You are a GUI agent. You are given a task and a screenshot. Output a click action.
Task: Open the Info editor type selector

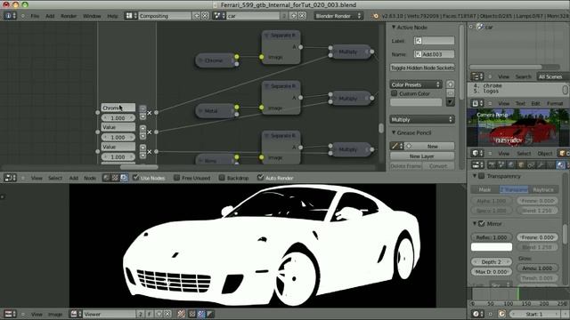click(10, 16)
